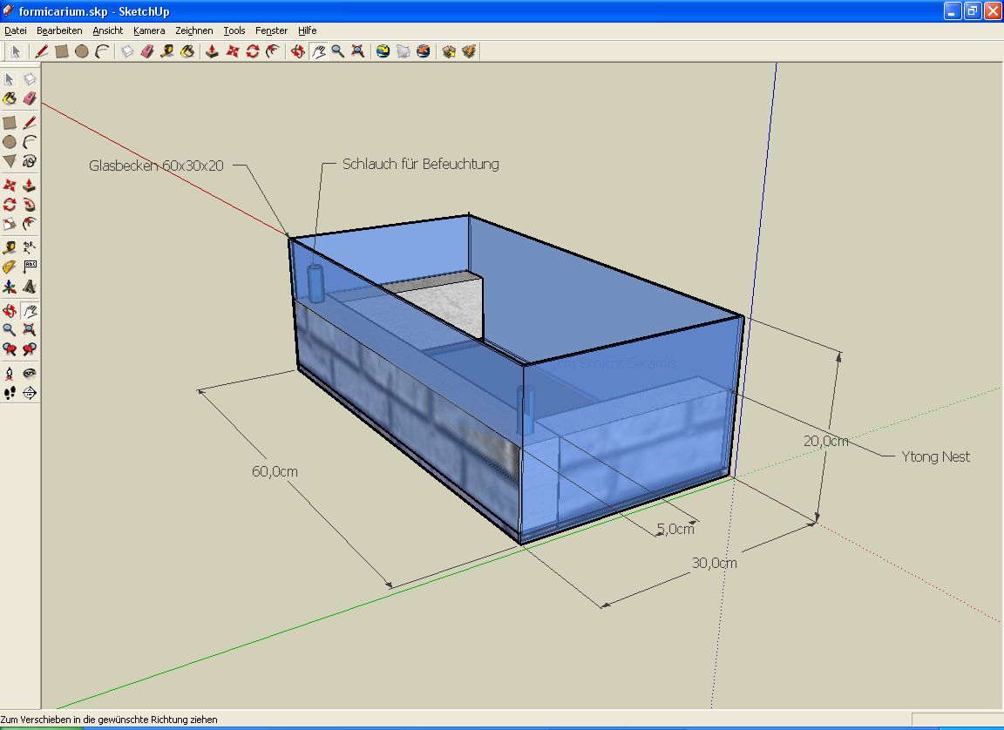Image resolution: width=1004 pixels, height=730 pixels.
Task: Select the Dimension tool
Action: (x=30, y=247)
